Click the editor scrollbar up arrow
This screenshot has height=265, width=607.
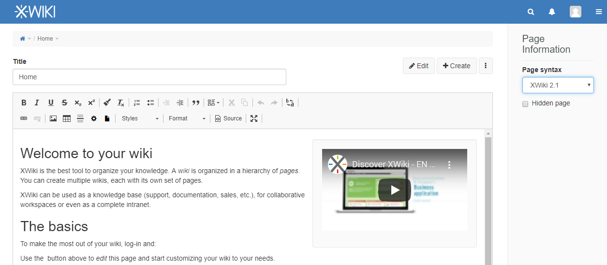488,133
